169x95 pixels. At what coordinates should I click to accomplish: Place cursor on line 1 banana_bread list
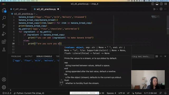(x=52, y=17)
